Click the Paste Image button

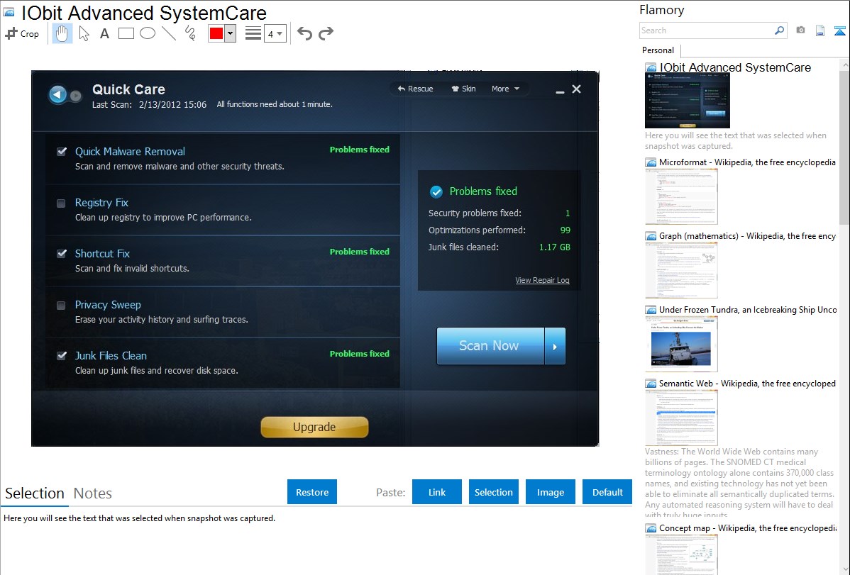click(550, 492)
